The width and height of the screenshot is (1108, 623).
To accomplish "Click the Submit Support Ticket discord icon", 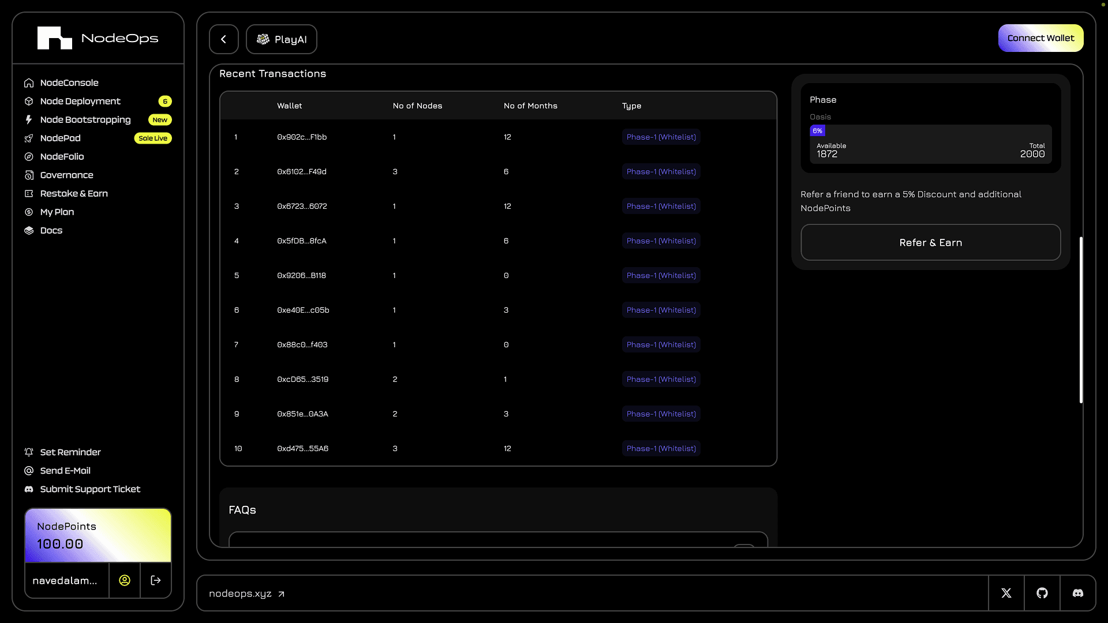I will [29, 489].
